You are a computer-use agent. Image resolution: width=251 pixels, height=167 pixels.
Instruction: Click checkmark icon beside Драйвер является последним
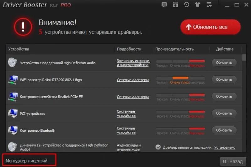point(158,147)
